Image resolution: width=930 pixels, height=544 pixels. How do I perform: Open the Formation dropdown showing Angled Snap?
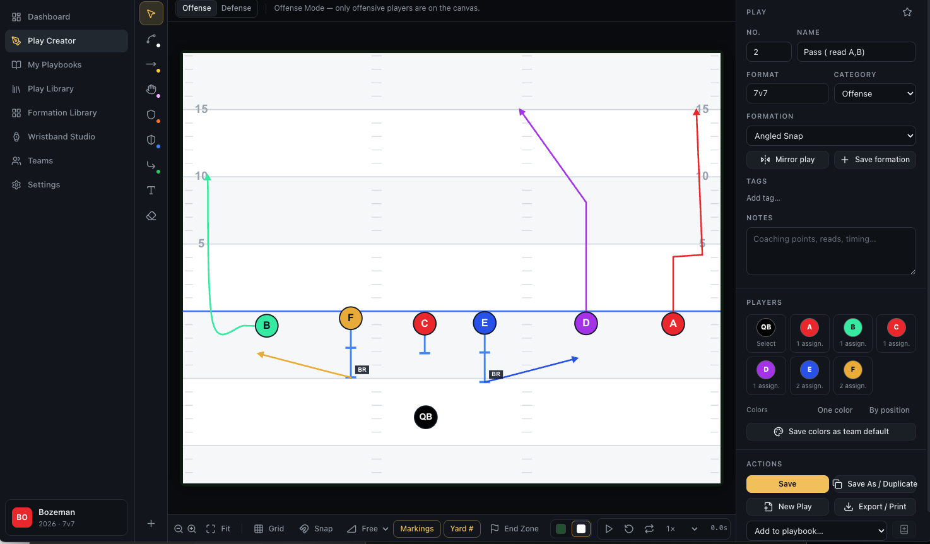coord(831,136)
